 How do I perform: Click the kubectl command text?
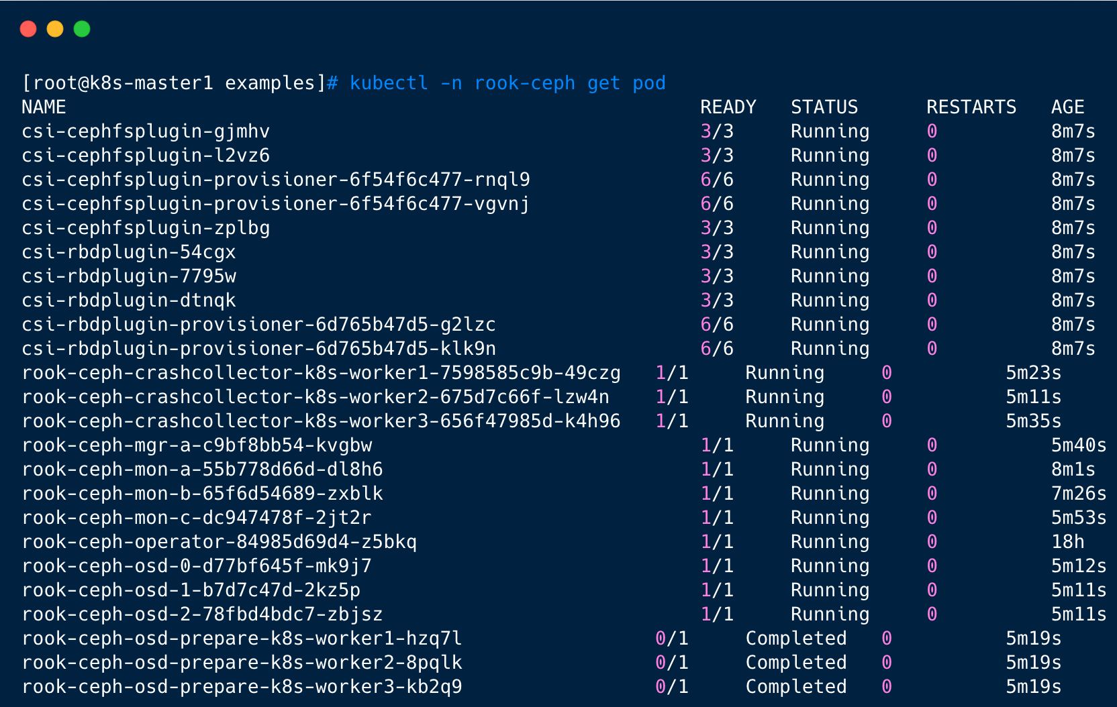pyautogui.click(x=507, y=83)
